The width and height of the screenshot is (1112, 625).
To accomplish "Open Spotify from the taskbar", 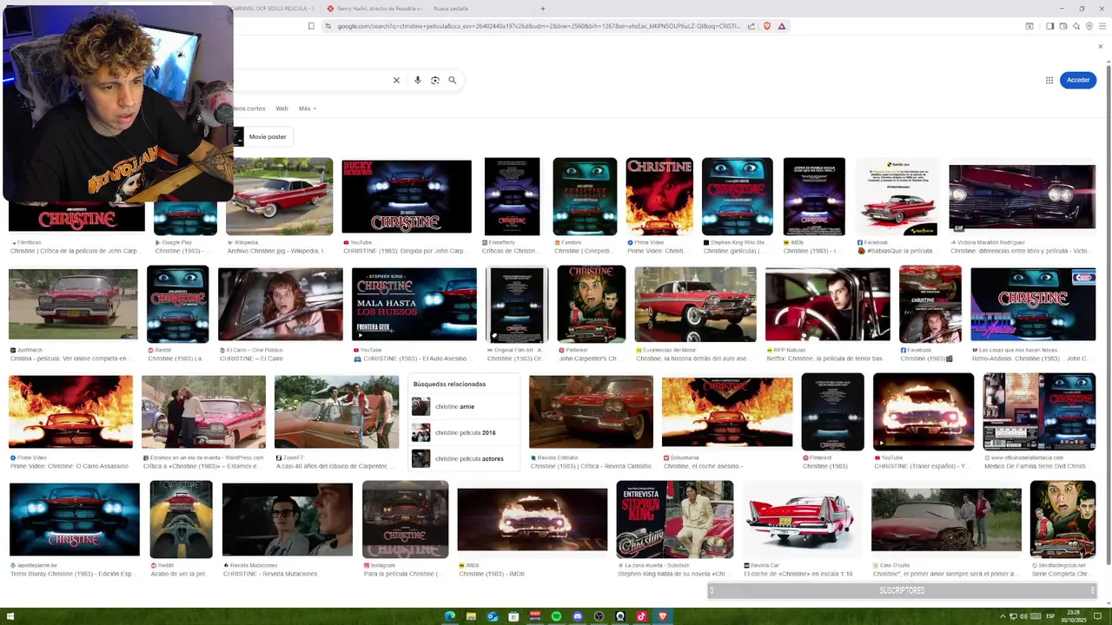I will [556, 616].
